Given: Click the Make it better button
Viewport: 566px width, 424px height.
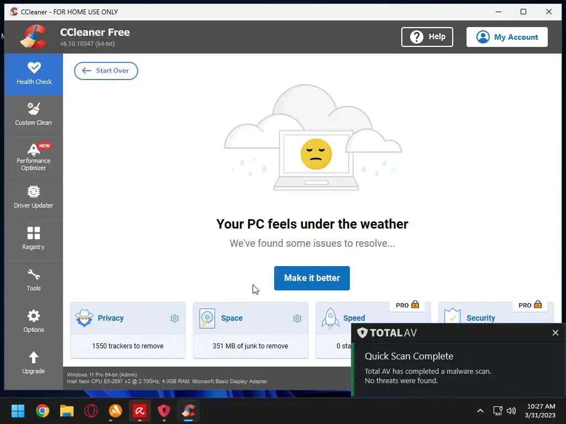Looking at the screenshot, I should 312,278.
